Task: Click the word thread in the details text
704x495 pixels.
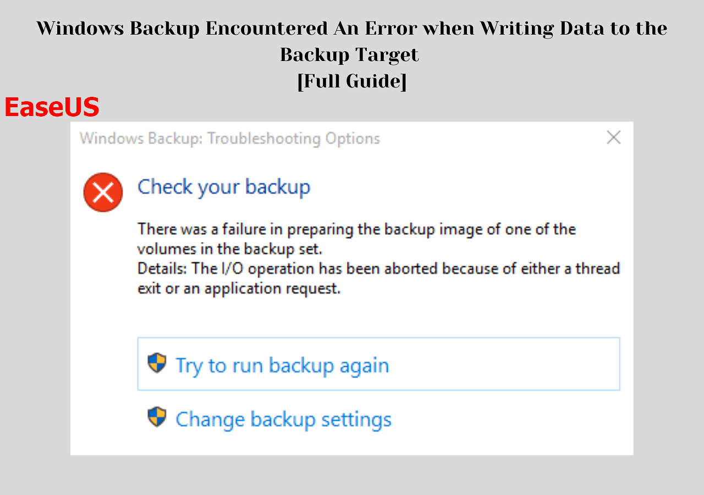Action: point(597,268)
